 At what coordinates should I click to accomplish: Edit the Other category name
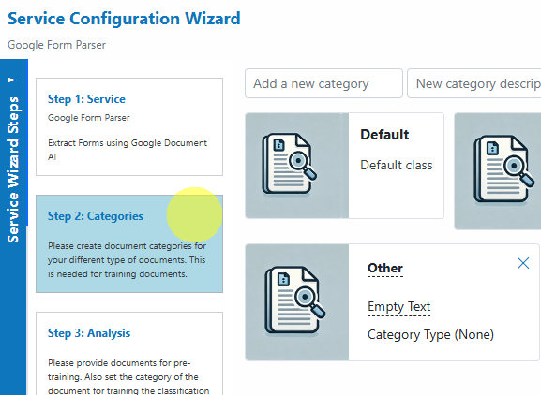click(385, 268)
